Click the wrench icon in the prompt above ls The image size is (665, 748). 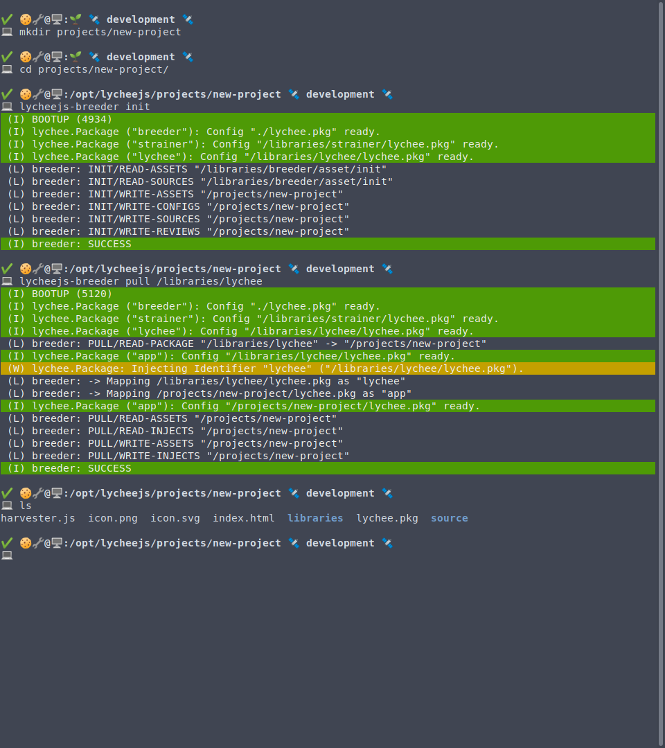click(38, 493)
